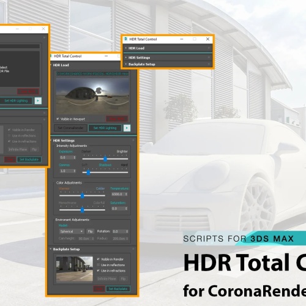Click the red button beside left Set Backplate
Screen dimensions: 306x306
pos(10,160)
